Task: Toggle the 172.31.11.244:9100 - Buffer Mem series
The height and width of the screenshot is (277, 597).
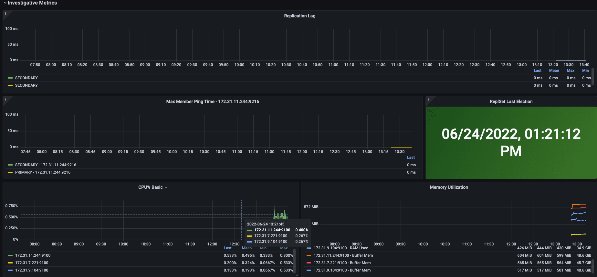Action: tap(343, 255)
